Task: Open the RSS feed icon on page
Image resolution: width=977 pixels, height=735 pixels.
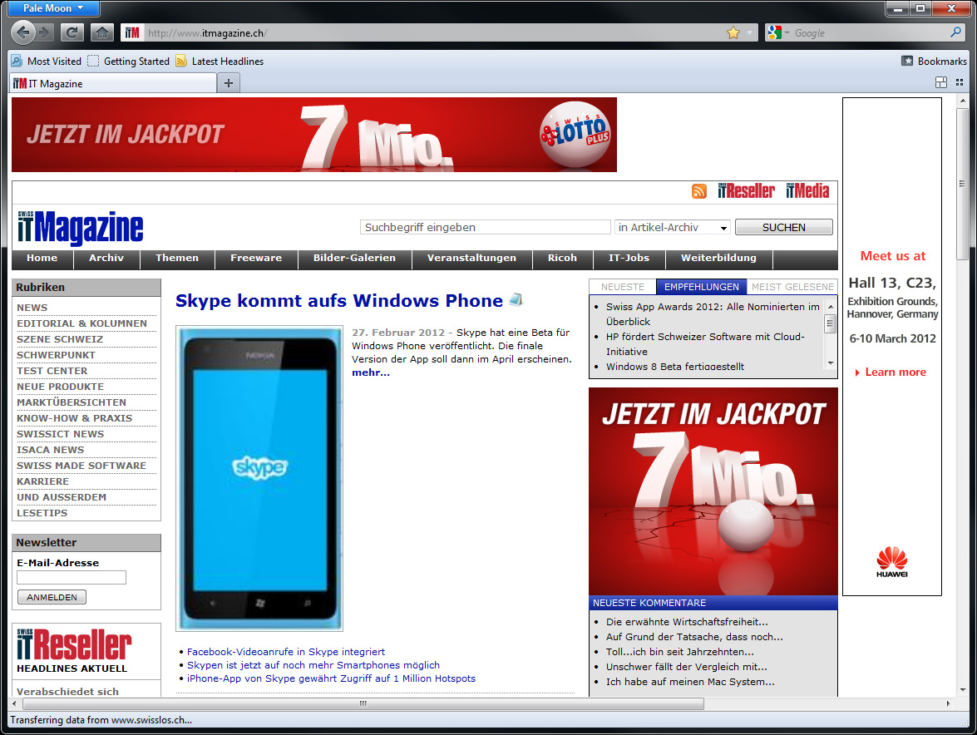Action: tap(699, 191)
